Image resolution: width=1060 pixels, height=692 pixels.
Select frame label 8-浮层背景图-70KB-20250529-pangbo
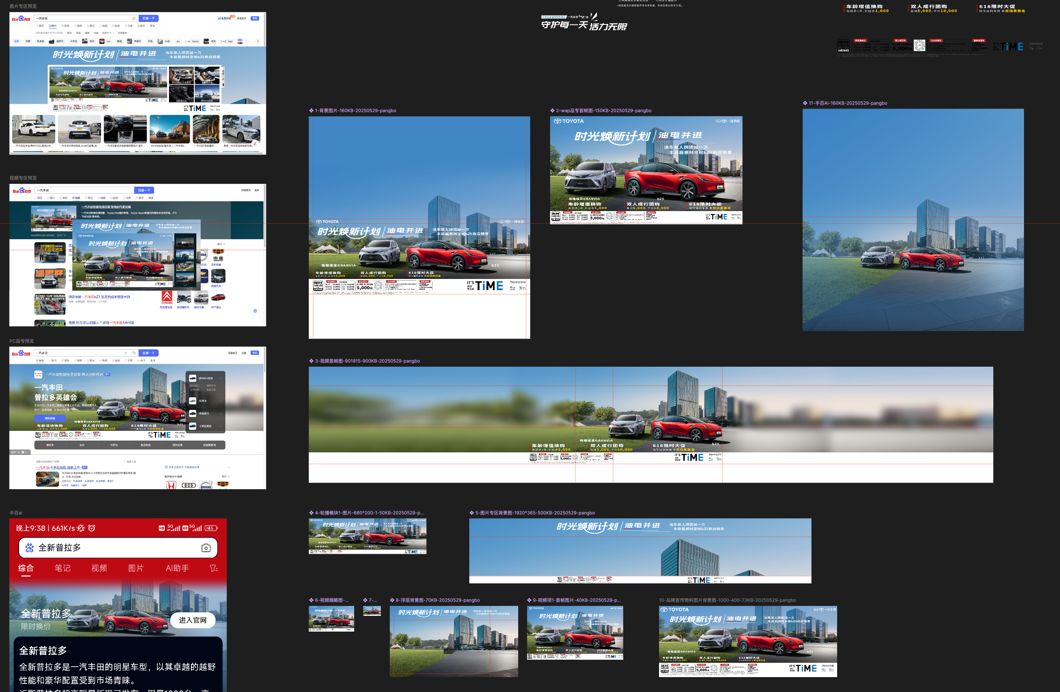pyautogui.click(x=438, y=601)
